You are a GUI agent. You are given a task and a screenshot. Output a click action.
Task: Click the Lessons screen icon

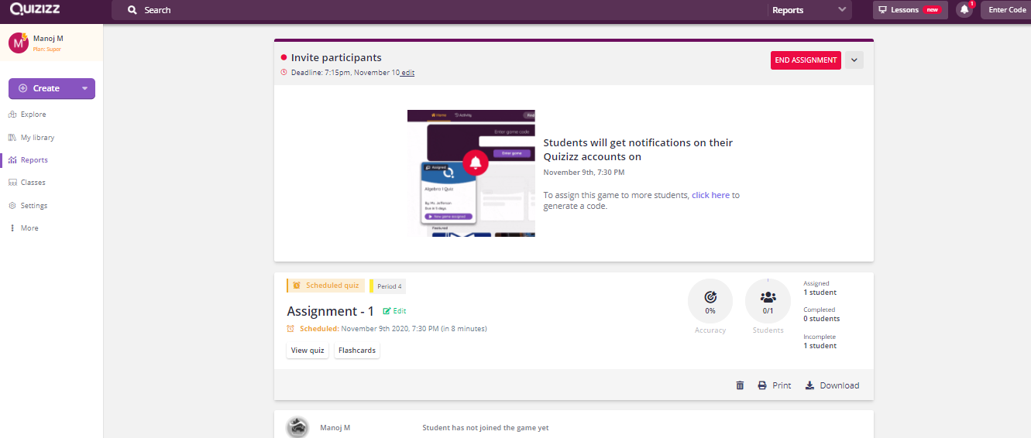pyautogui.click(x=882, y=10)
